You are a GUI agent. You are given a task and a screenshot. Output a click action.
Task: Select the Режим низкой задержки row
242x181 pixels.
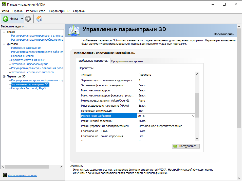(x=138, y=121)
